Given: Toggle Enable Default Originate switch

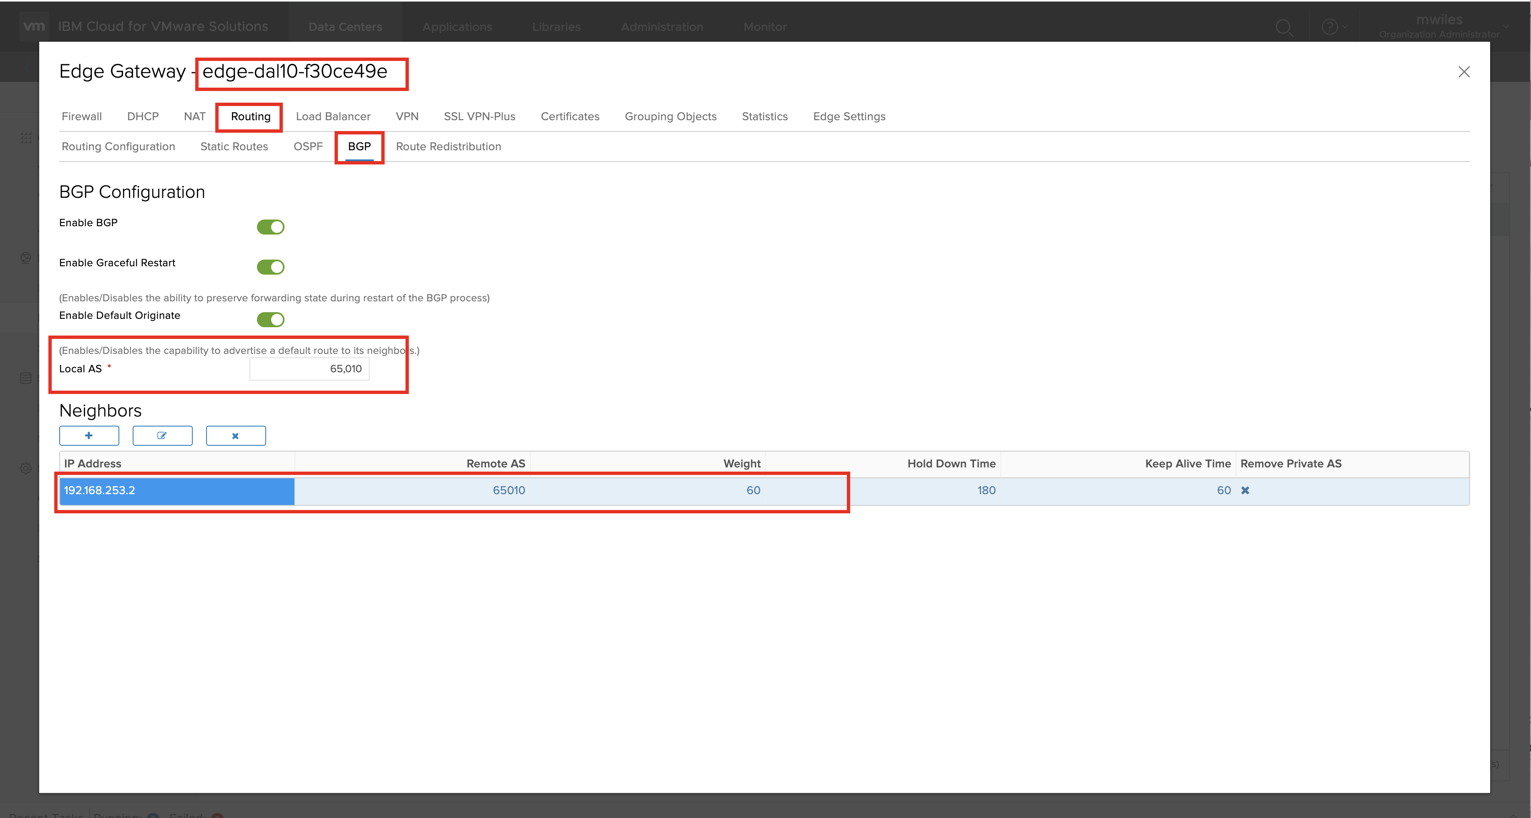Looking at the screenshot, I should point(270,320).
